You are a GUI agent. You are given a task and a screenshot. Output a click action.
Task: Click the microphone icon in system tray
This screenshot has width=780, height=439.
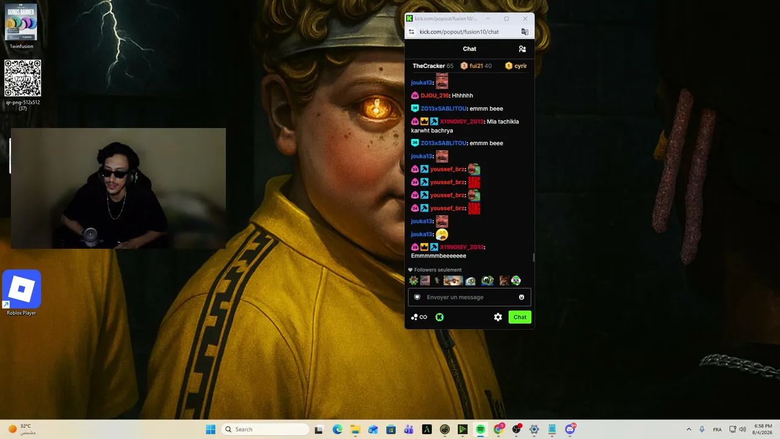click(702, 429)
